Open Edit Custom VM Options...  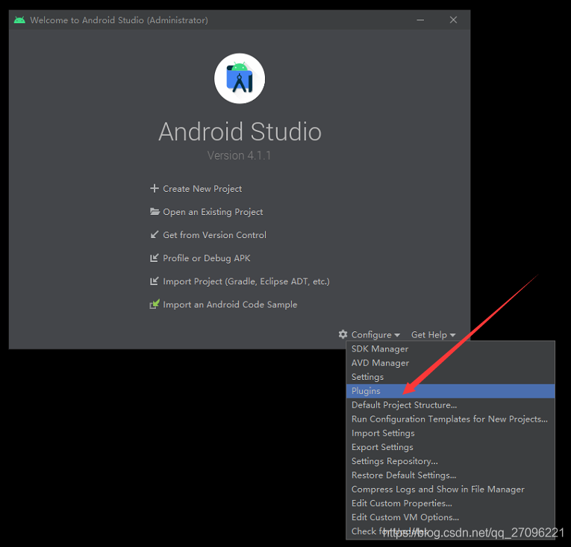(x=450, y=517)
